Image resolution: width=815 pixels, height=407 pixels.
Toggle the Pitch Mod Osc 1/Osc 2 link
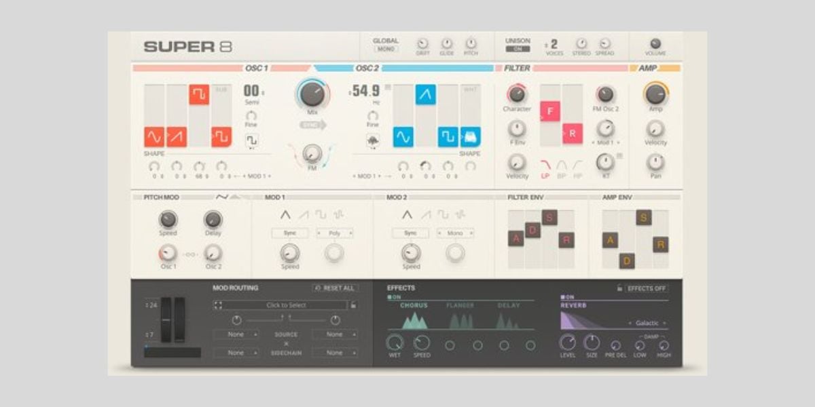(x=191, y=254)
